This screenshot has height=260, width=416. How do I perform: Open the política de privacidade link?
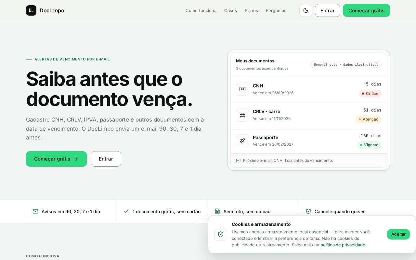(x=343, y=245)
